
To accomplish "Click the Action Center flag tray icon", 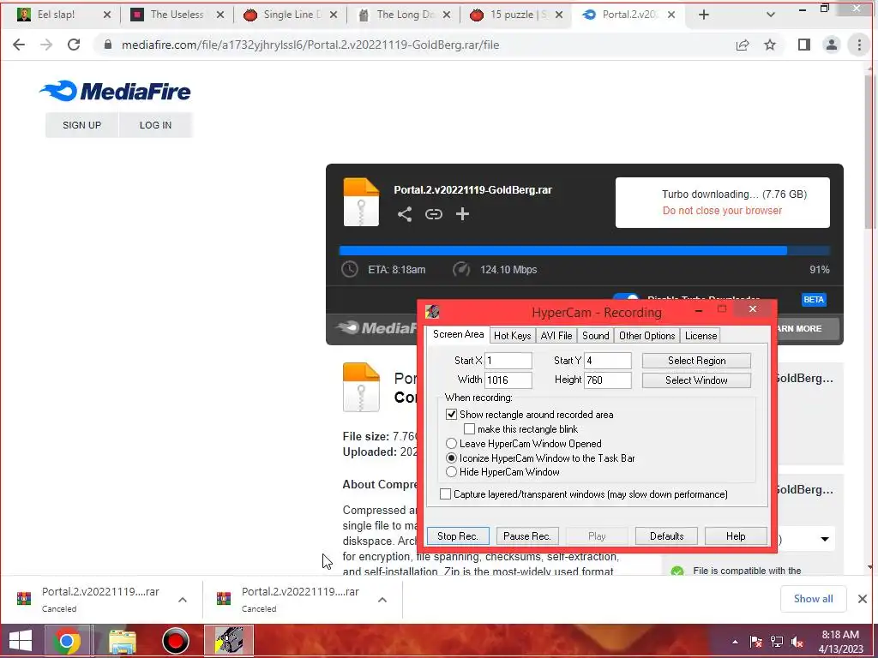I will point(756,643).
